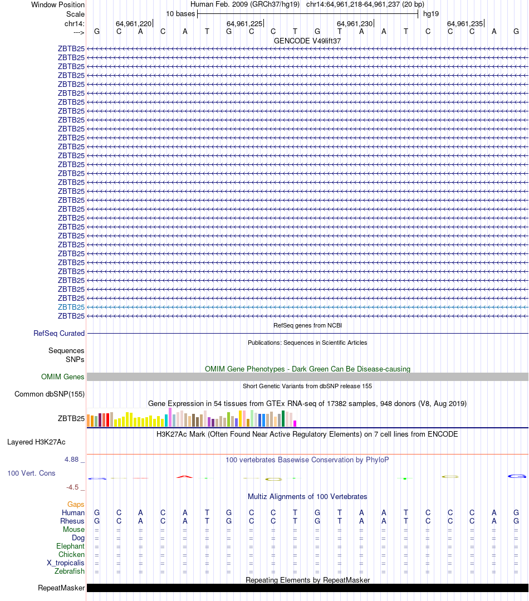Click the hg19 label beside the scale bar
The height and width of the screenshot is (601, 529).
coord(430,14)
